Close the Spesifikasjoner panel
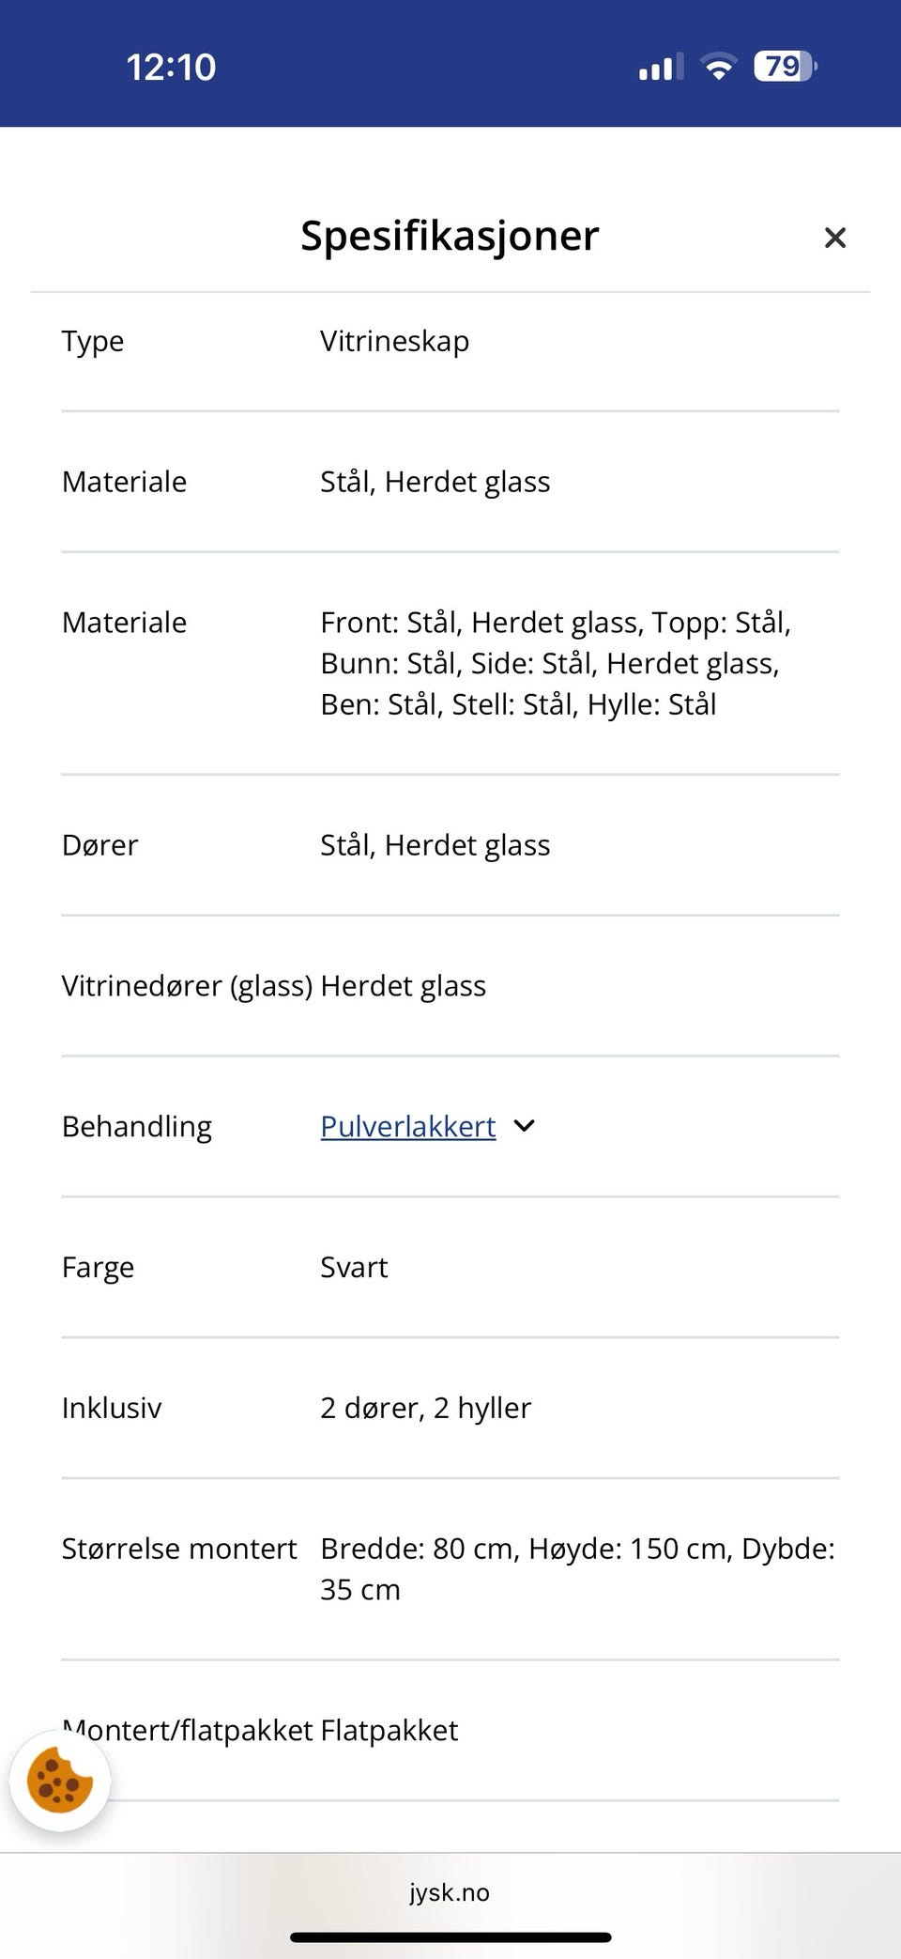 [835, 238]
